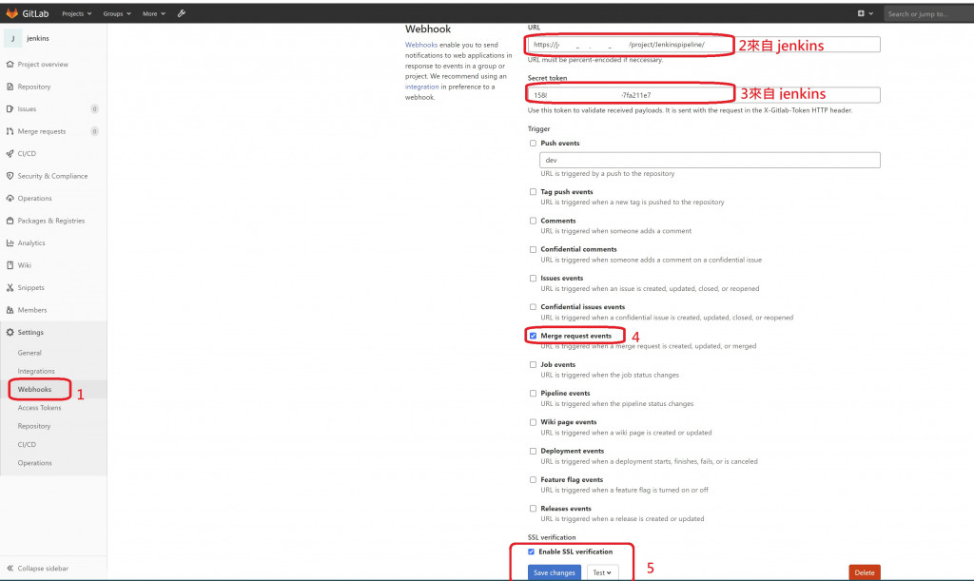Click the red Delete button

pos(864,572)
